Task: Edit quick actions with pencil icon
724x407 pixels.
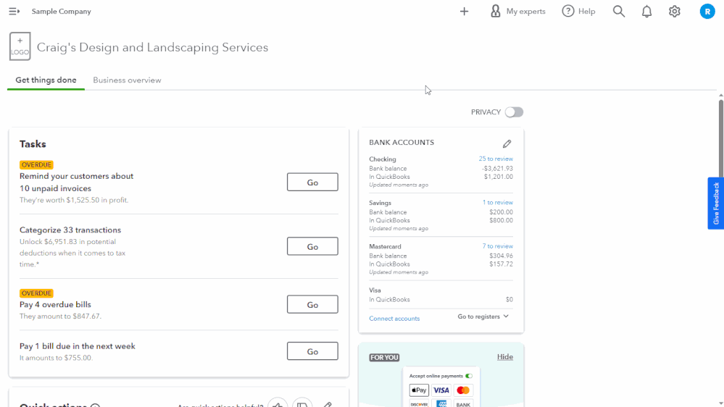Action: (328, 404)
